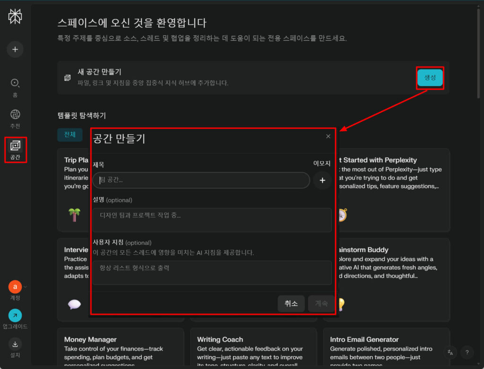Open a new thread with the plus icon

click(15, 49)
